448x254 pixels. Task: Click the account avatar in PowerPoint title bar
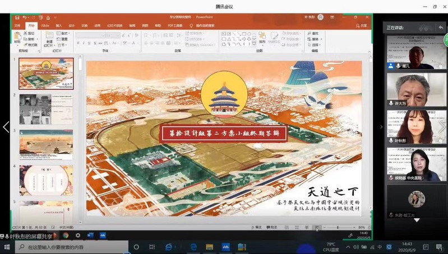[x=321, y=17]
